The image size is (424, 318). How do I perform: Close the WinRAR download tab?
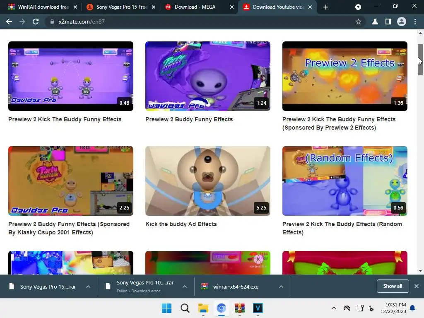pyautogui.click(x=75, y=7)
